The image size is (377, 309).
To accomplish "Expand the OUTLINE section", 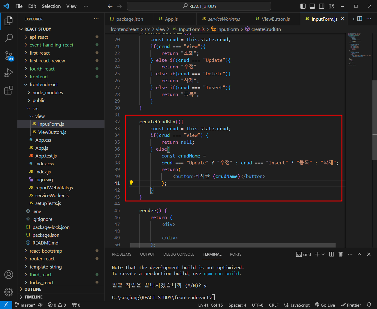I will tap(61, 289).
